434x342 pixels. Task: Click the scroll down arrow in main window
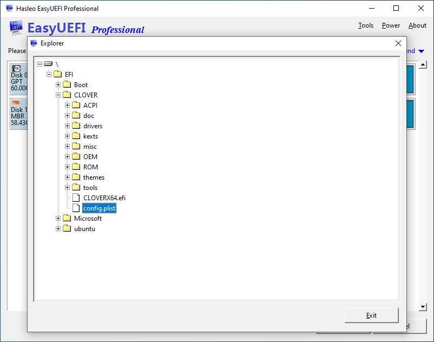423,307
